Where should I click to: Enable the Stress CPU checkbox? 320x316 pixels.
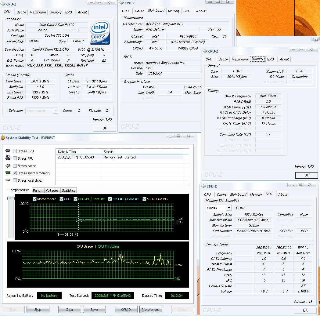coord(15,151)
